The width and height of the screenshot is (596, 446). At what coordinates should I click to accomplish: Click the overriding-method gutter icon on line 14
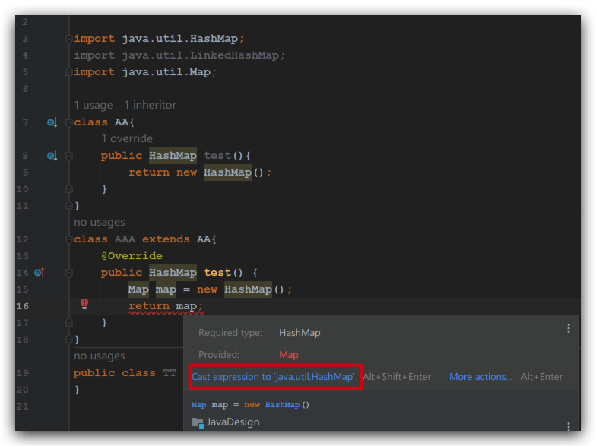pos(40,273)
